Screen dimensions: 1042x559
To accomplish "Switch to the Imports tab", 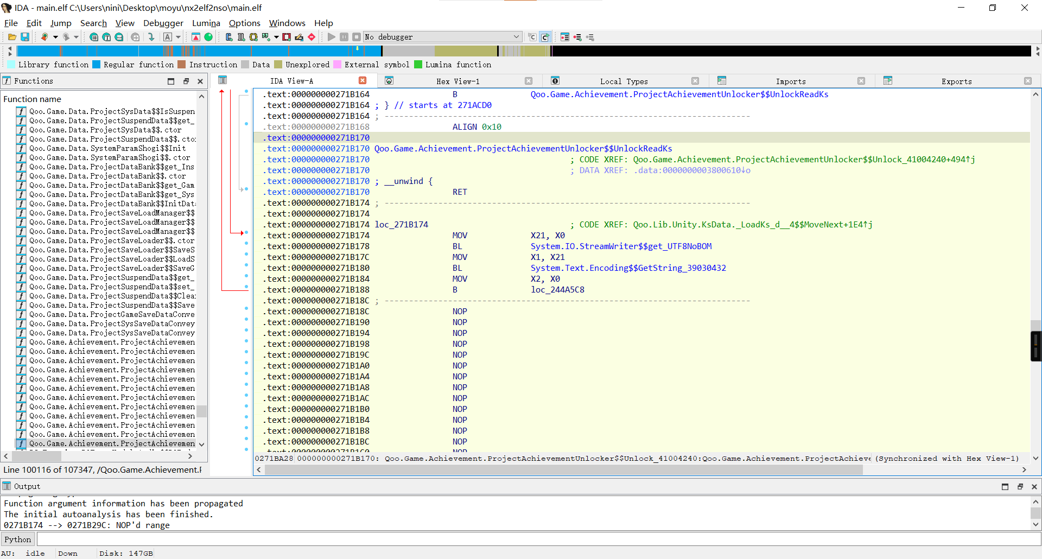I will (x=791, y=81).
